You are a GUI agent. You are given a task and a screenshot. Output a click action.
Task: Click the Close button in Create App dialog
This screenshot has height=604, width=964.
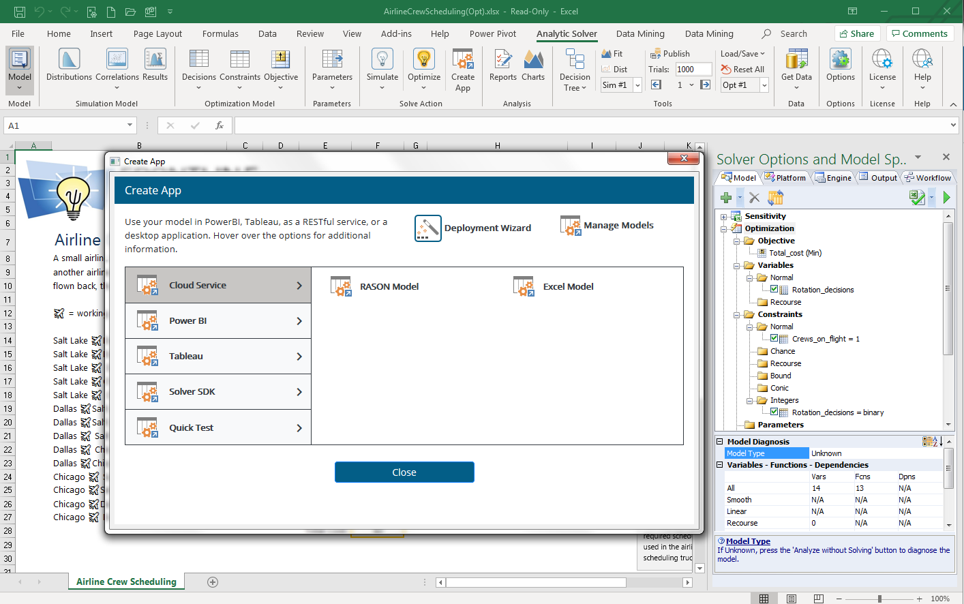[404, 472]
